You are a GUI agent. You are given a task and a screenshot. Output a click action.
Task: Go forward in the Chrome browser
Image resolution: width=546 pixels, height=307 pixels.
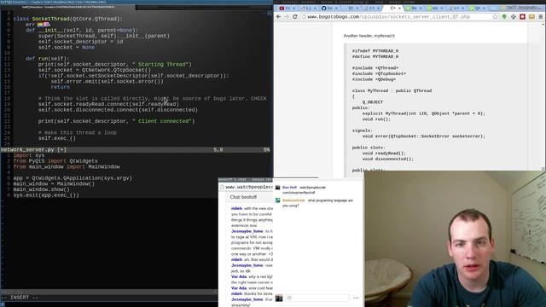click(x=287, y=17)
